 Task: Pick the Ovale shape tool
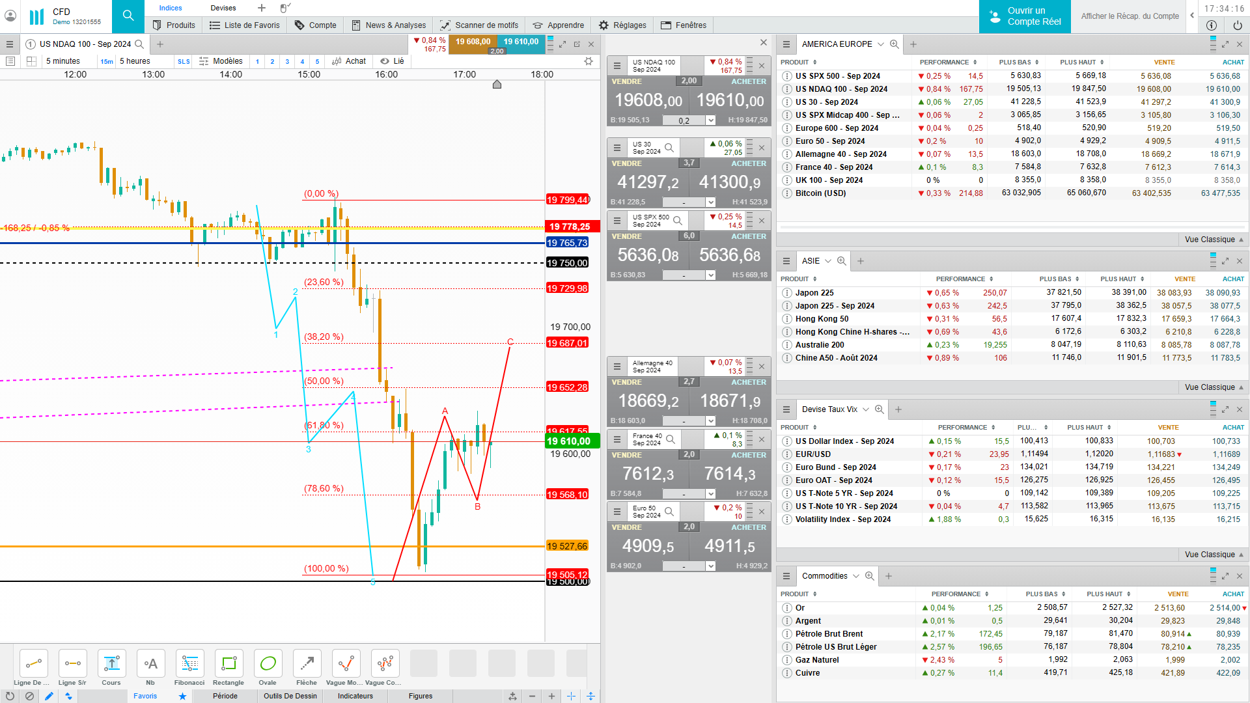click(268, 664)
